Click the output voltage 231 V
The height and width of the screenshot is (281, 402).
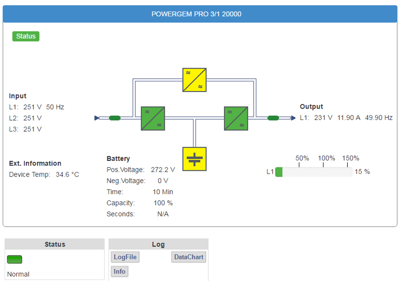(x=323, y=118)
